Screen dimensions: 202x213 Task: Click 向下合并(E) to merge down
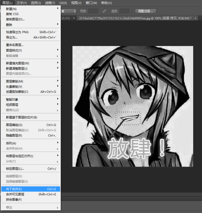(31, 189)
